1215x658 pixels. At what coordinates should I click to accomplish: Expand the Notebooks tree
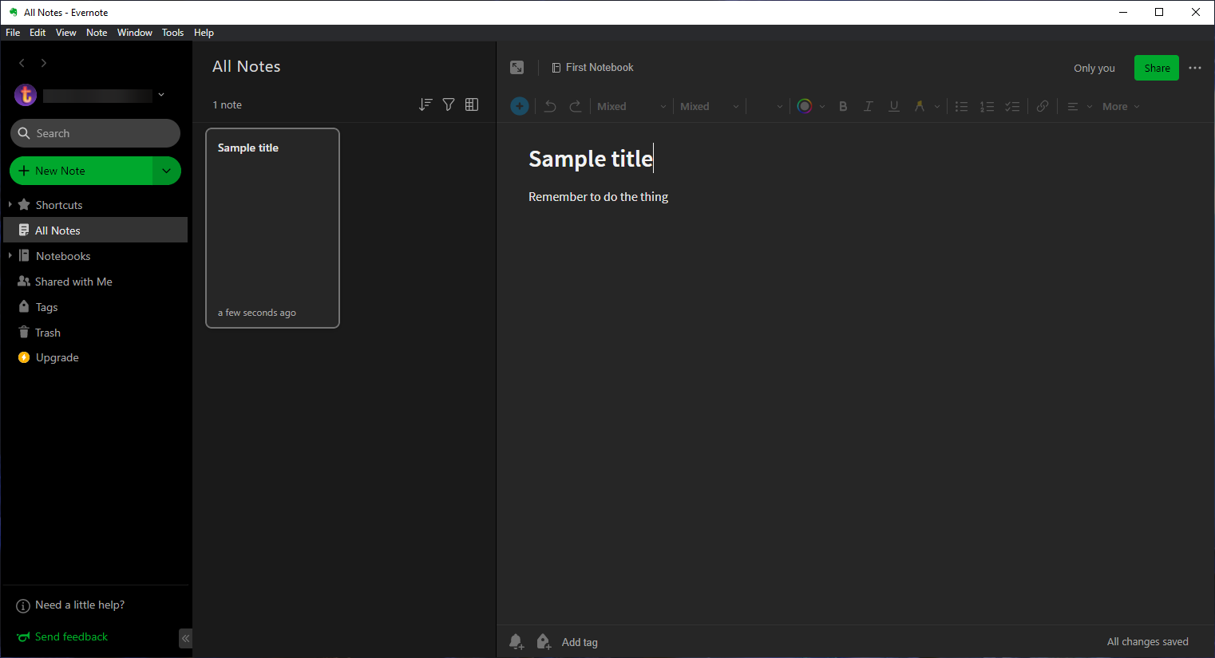pyautogui.click(x=10, y=256)
